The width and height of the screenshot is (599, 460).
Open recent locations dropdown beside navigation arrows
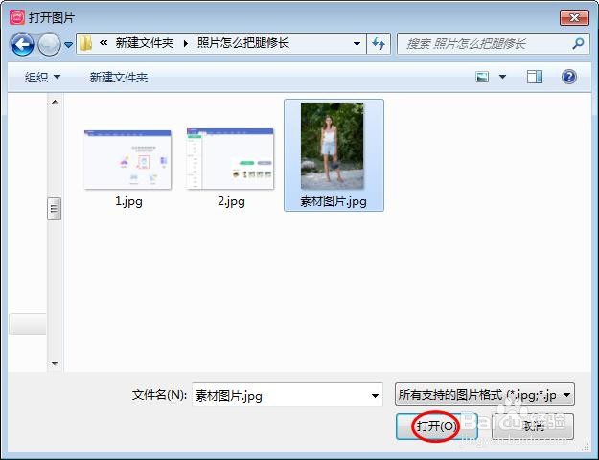(x=68, y=45)
